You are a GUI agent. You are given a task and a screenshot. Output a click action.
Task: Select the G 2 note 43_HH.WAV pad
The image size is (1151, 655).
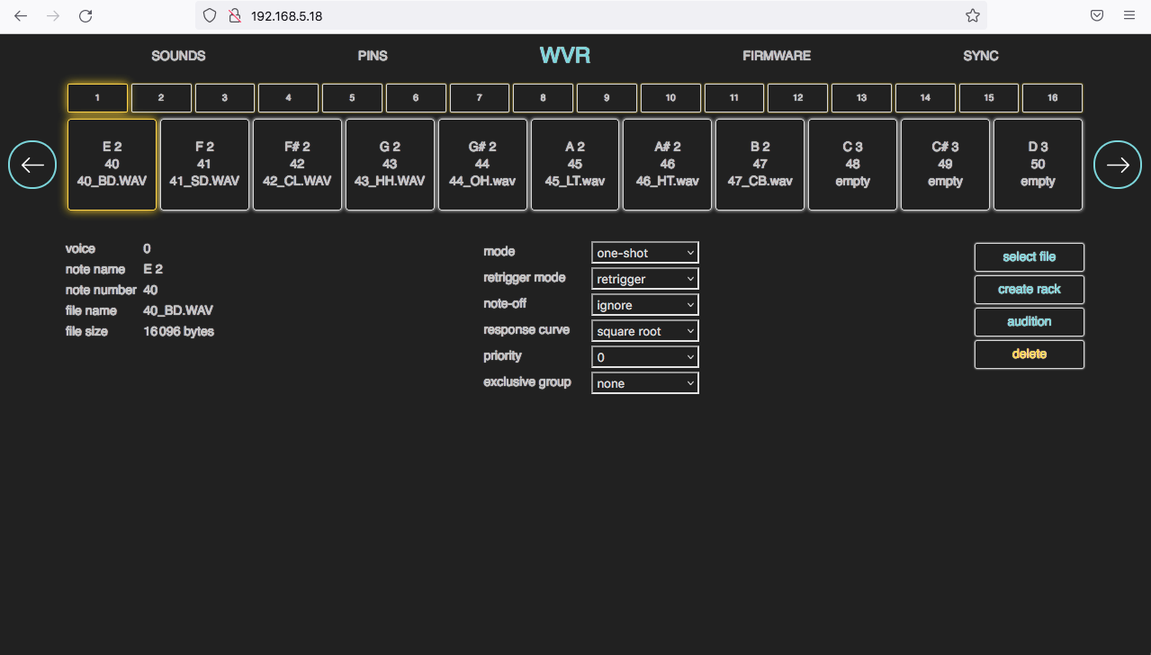pyautogui.click(x=390, y=165)
